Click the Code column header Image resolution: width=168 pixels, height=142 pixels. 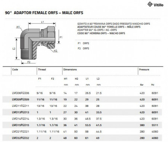15,70
